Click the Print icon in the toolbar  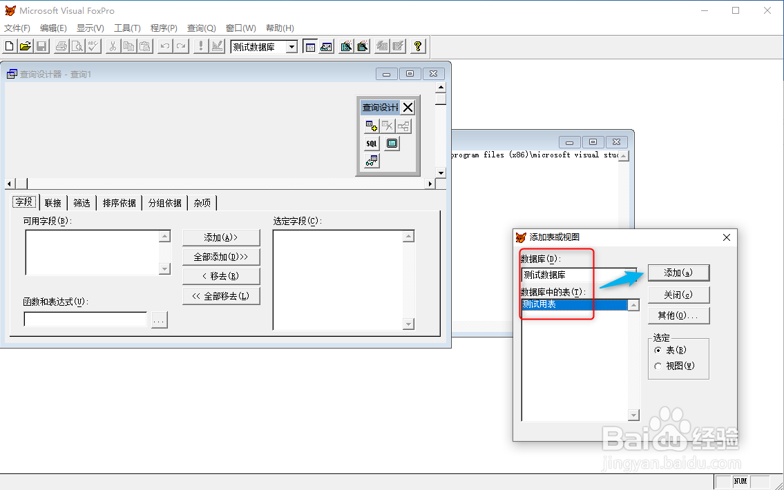[x=61, y=46]
